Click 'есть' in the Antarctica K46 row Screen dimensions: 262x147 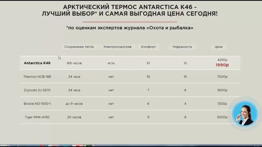[111, 63]
